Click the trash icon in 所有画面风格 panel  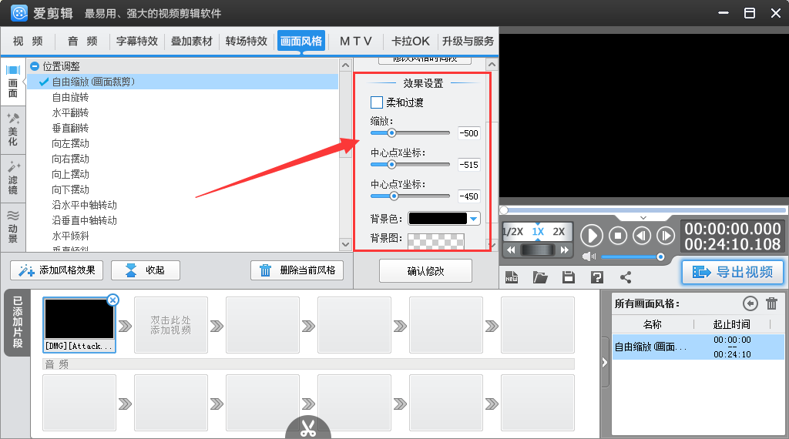point(771,303)
